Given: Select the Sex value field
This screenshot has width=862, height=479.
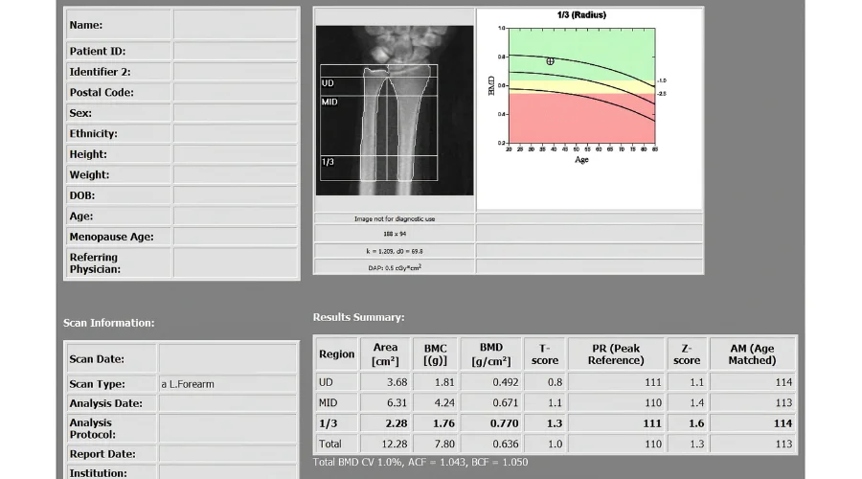Looking at the screenshot, I should point(236,113).
